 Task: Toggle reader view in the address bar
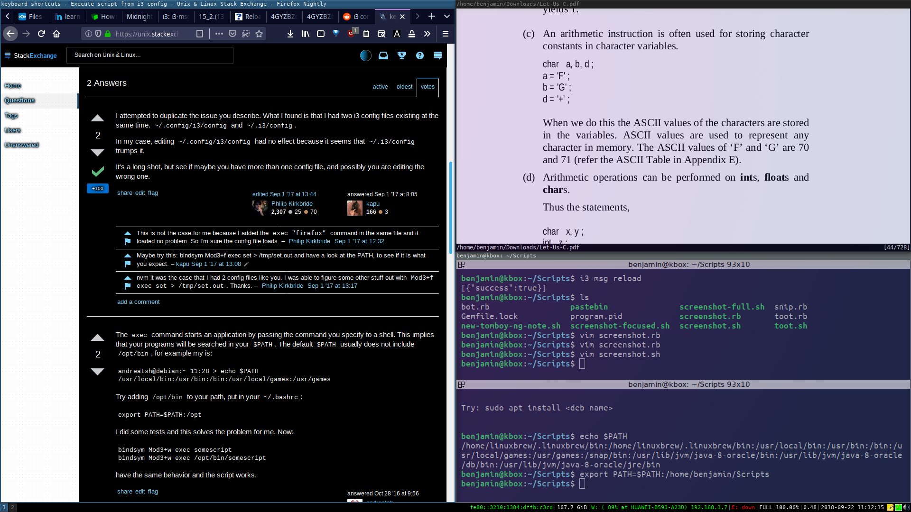click(200, 34)
